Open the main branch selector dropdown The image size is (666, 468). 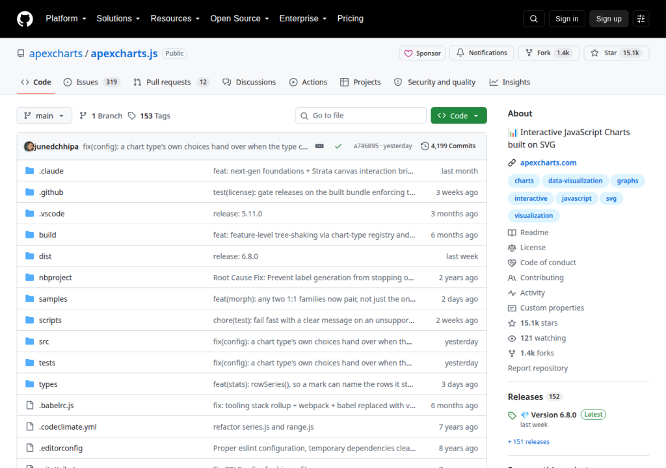44,116
